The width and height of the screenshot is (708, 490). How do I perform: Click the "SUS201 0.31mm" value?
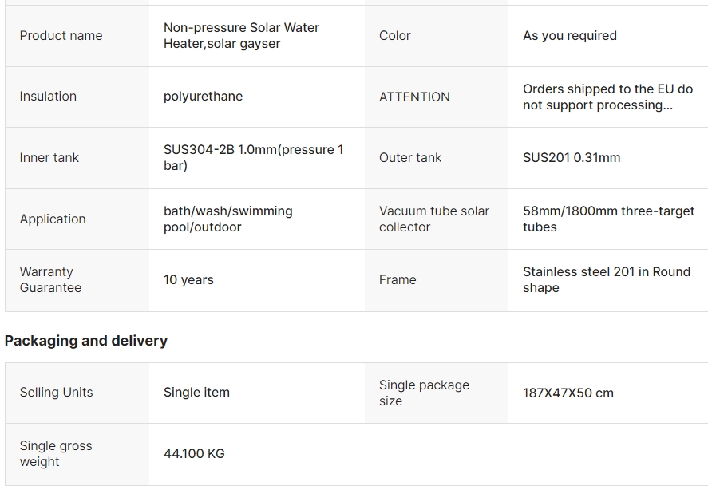pyautogui.click(x=571, y=157)
